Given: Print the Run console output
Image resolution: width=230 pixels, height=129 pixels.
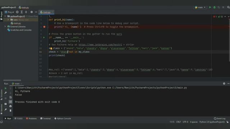Looking at the screenshot, I should click(x=10, y=106).
